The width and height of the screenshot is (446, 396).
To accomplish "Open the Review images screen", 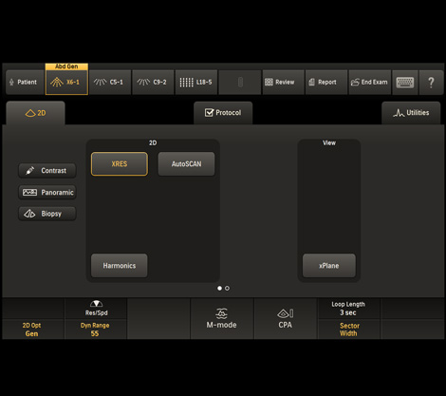I will (x=283, y=82).
